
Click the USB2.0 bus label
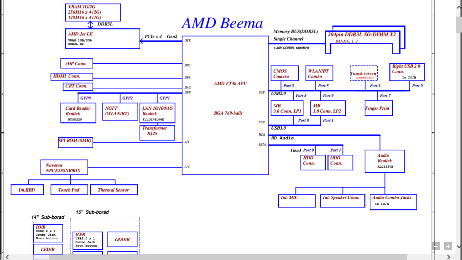[278, 93]
